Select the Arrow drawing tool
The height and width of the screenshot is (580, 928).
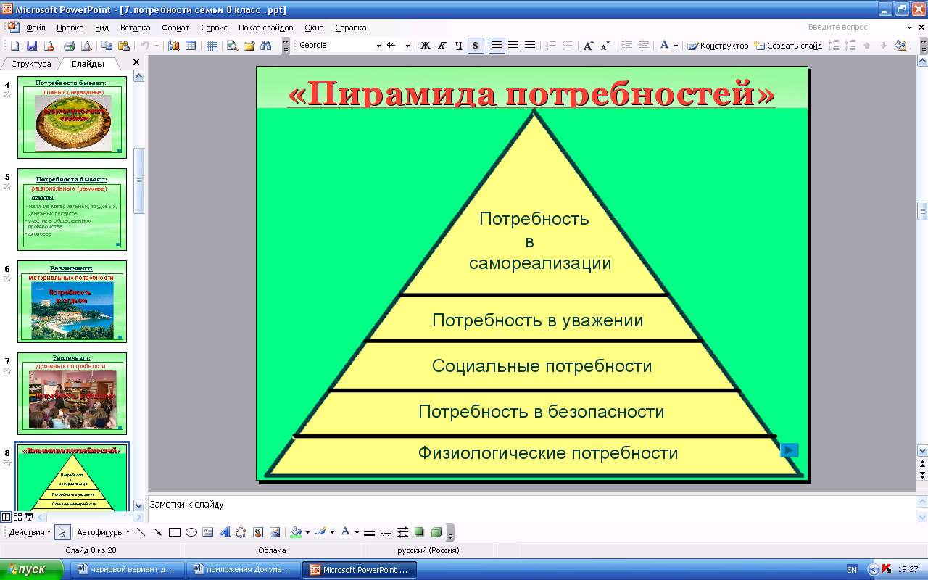tap(157, 532)
